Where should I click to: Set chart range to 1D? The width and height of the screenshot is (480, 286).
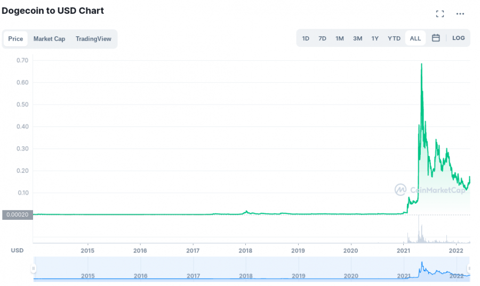point(306,38)
